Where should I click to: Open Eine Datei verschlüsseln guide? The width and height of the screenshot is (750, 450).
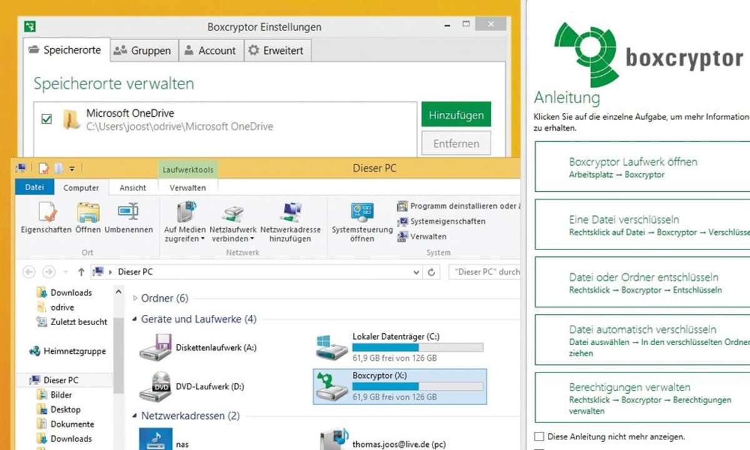coord(642,224)
